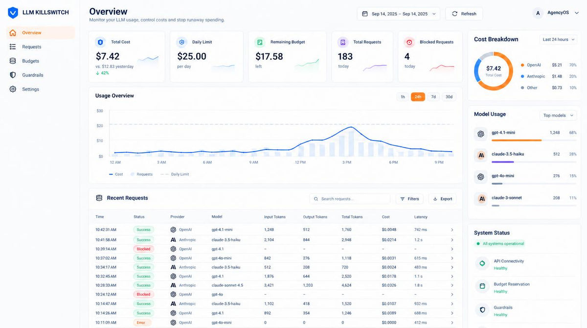Click the Guardrails system status shield icon
Image resolution: width=587 pixels, height=328 pixels.
(482, 310)
